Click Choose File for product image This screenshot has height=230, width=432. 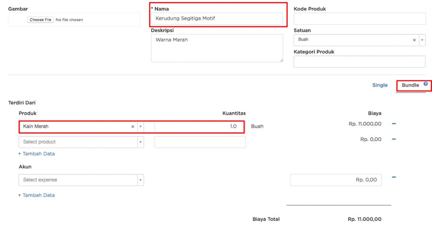(41, 20)
